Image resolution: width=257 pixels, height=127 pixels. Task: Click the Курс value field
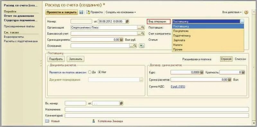[x=185, y=72]
